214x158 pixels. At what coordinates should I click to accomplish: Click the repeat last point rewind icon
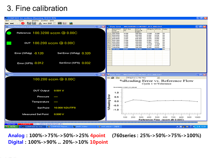[x=7, y=23]
